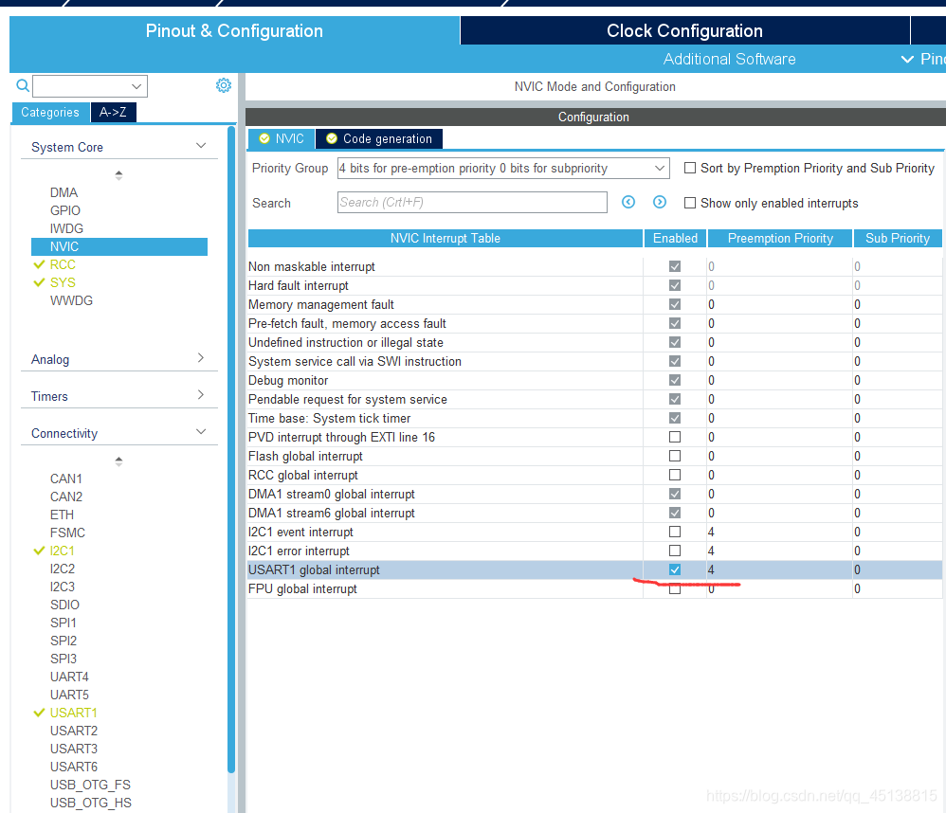Enable RCC global interrupt checkbox
This screenshot has width=946, height=813.
pyautogui.click(x=675, y=475)
